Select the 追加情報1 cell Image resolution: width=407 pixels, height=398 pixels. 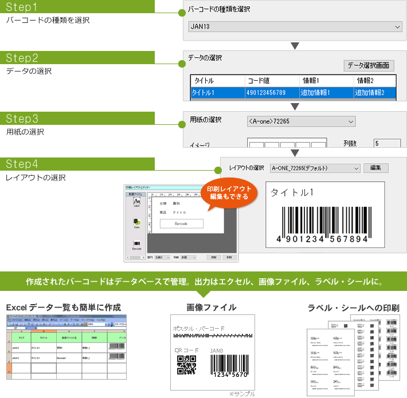pos(327,93)
